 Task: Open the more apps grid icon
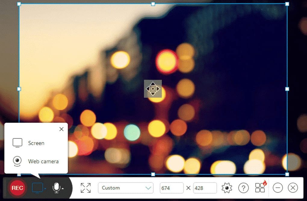pyautogui.click(x=260, y=188)
